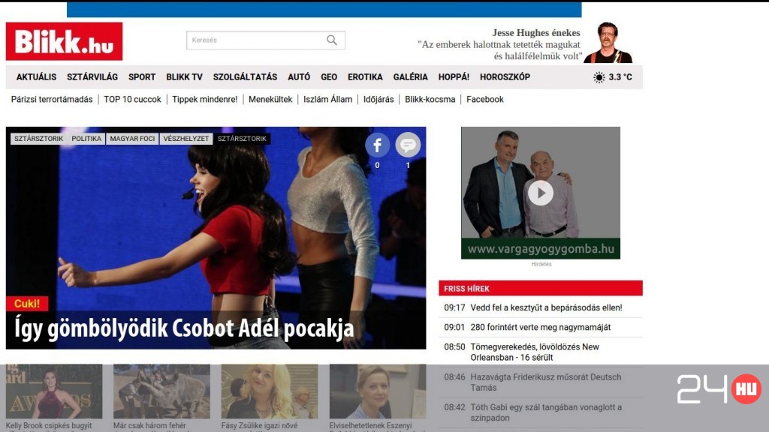Click the red Cuki! badge
This screenshot has width=769, height=432.
point(28,304)
